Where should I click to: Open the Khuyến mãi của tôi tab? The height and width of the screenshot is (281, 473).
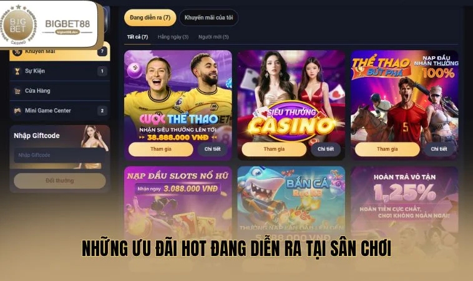pos(209,17)
